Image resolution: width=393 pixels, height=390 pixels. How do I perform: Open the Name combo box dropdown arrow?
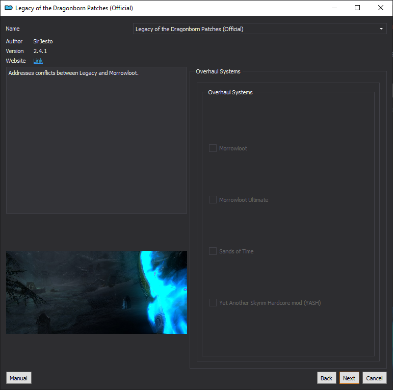(381, 29)
